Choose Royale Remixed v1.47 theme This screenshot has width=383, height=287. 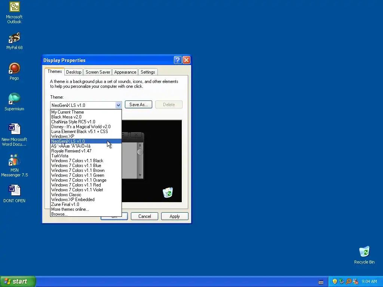(86, 151)
